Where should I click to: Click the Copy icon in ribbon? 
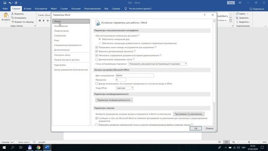click(x=13, y=18)
